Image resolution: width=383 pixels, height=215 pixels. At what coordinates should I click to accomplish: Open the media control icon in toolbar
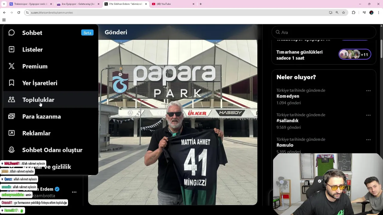tap(364, 13)
